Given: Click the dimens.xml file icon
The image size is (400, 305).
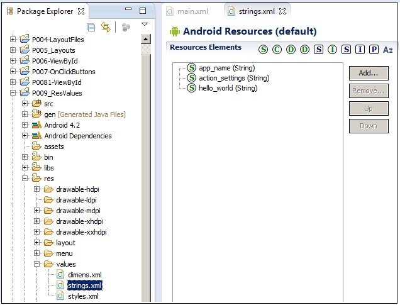Looking at the screenshot, I should tap(60, 274).
